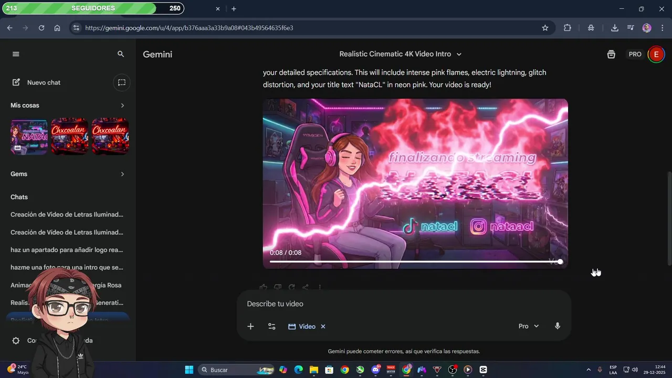Go back with the browser back arrow
Viewport: 672px width, 378px height.
click(9, 28)
